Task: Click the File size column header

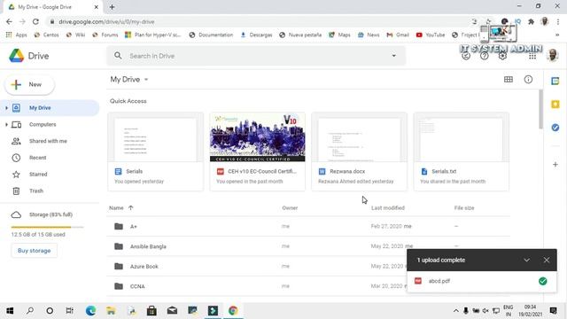Action: (x=464, y=208)
